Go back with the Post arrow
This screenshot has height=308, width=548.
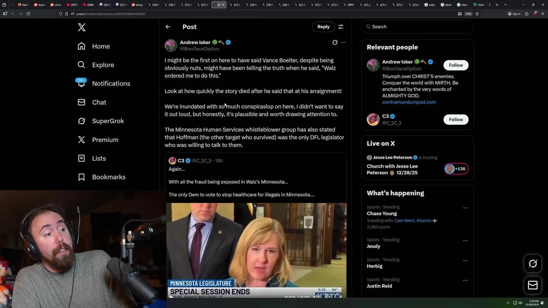coord(168,27)
